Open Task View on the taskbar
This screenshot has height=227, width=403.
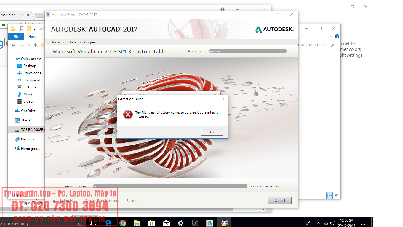click(x=93, y=223)
